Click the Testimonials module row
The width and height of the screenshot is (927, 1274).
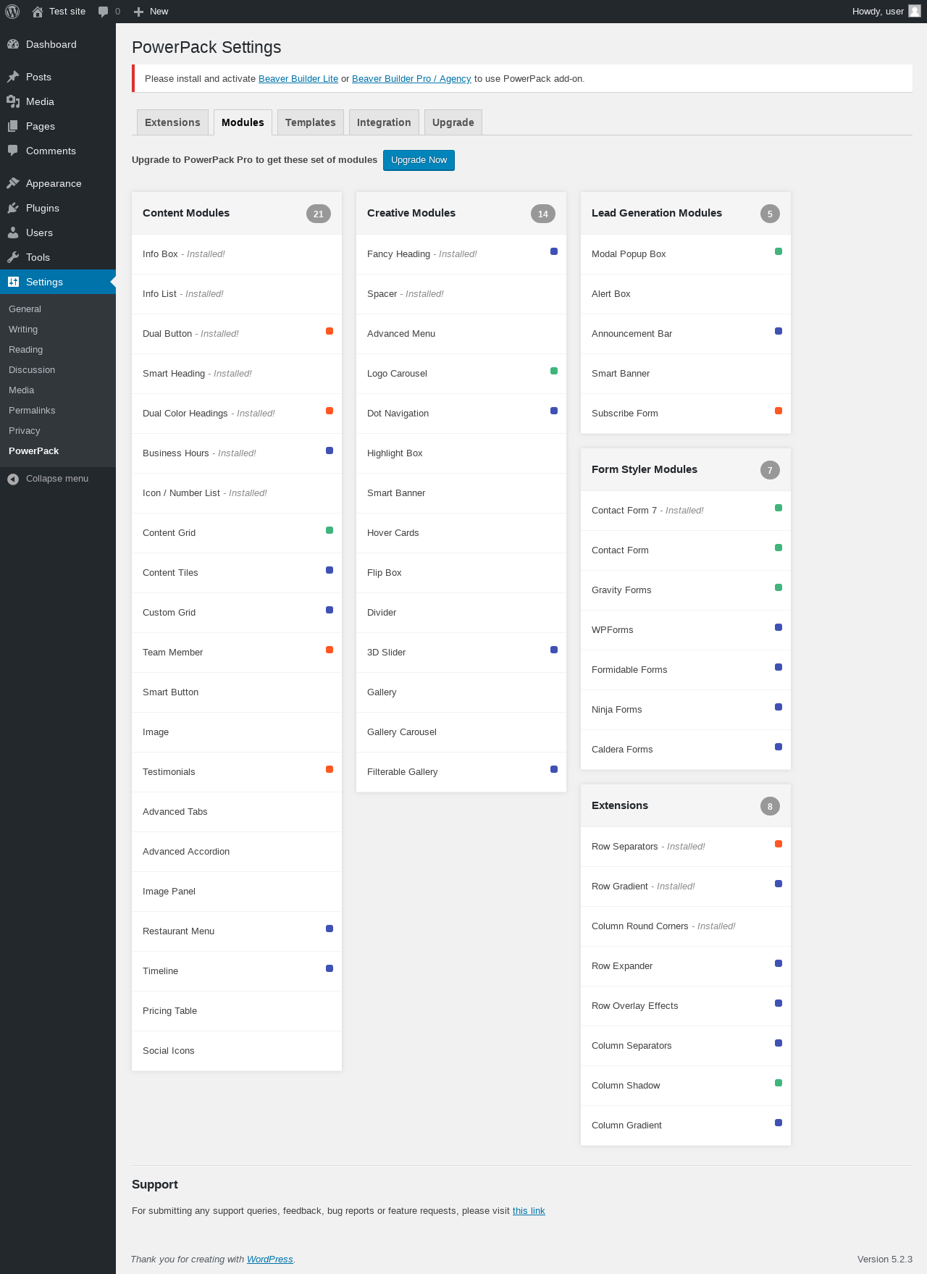tap(237, 772)
